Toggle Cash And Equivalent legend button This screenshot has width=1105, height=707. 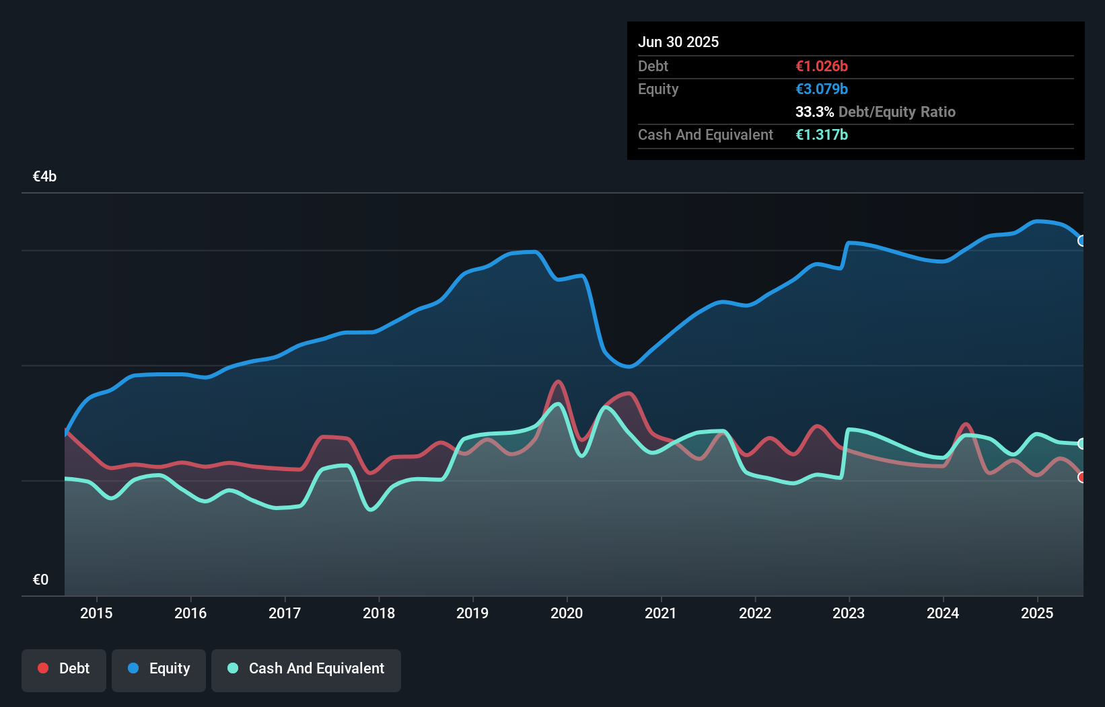pyautogui.click(x=306, y=669)
